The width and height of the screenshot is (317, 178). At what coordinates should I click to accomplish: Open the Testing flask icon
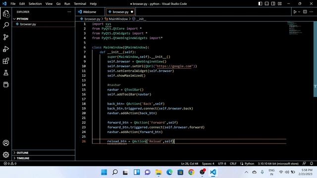[6, 73]
